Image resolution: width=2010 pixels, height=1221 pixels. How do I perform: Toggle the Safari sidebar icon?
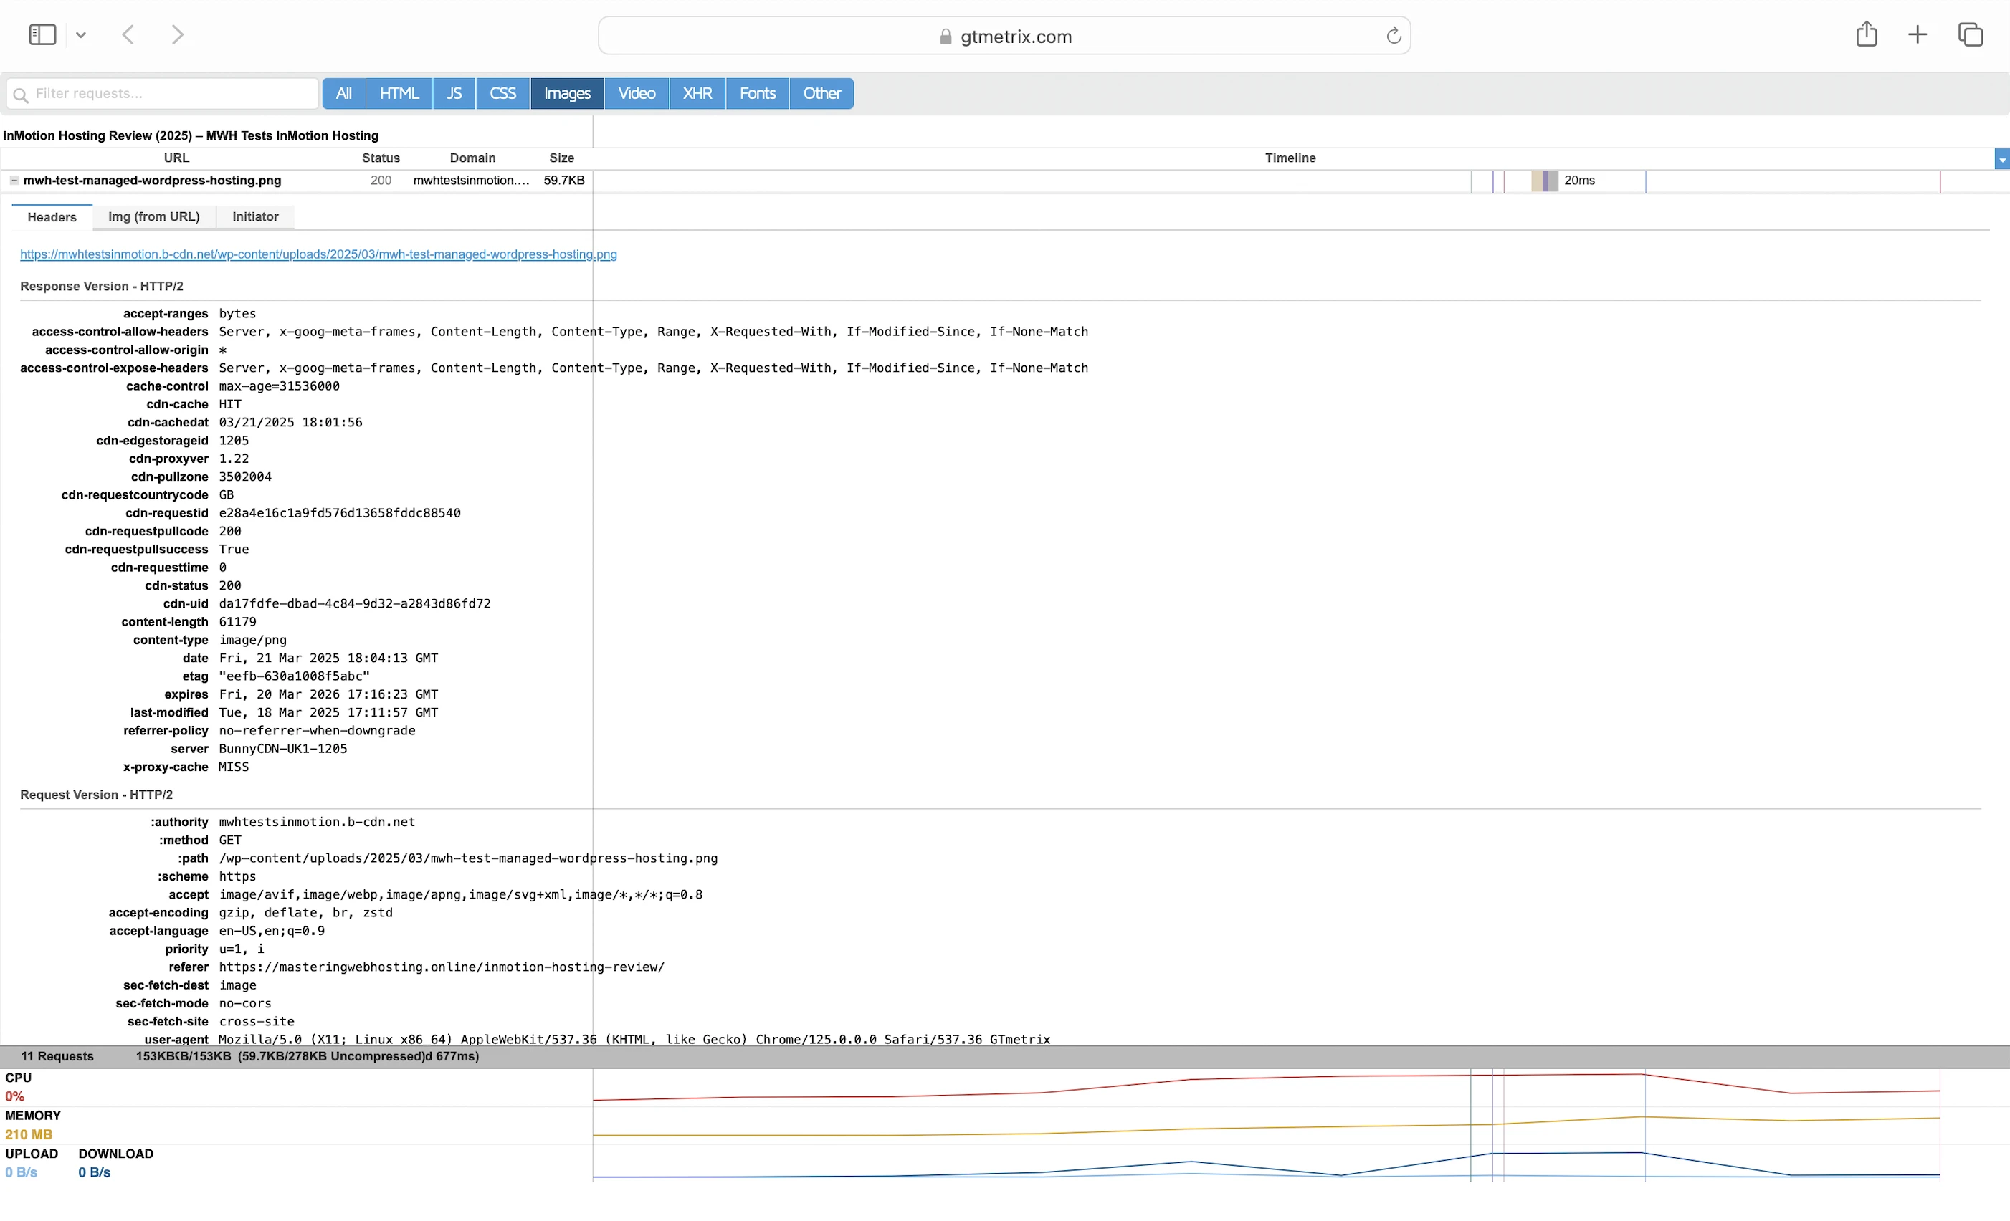(x=42, y=35)
